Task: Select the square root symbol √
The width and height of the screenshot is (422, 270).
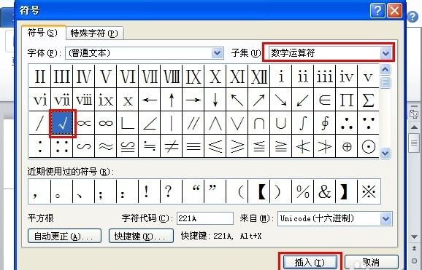Action: tap(62, 123)
